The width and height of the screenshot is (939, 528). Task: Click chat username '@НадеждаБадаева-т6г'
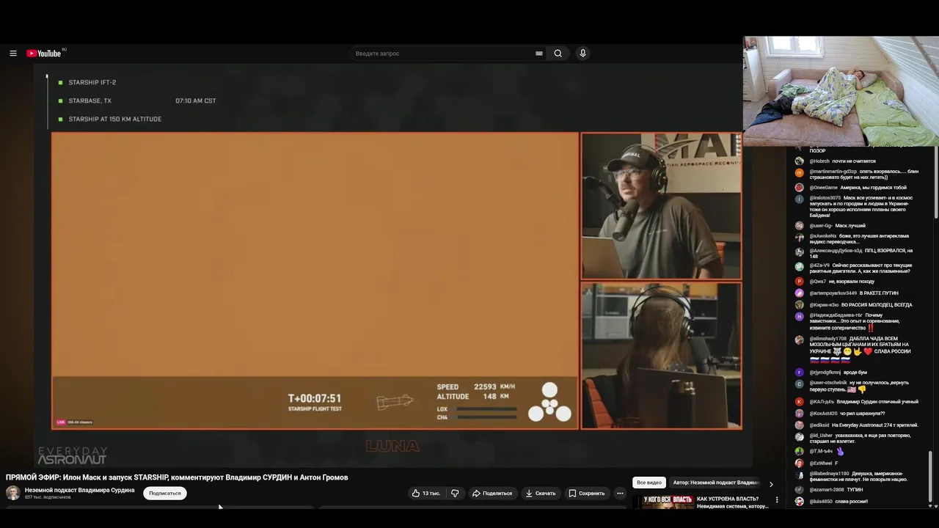click(x=836, y=315)
